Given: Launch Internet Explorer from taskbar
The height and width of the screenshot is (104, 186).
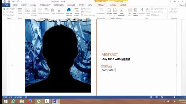Looking at the screenshot, I should [x=13, y=101].
